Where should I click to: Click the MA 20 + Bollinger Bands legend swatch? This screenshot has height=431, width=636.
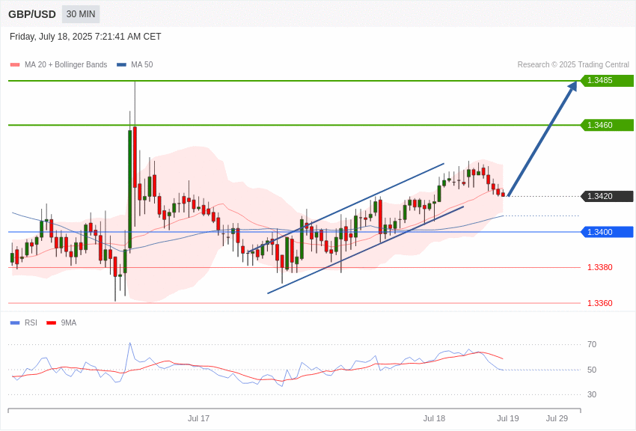15,64
